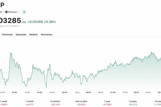
Task: Open the Markets tab
Action: tap(34, 35)
